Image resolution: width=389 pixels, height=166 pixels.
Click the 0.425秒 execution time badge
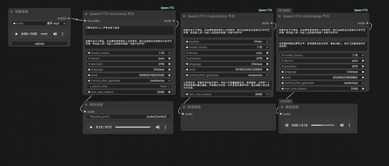click(285, 101)
